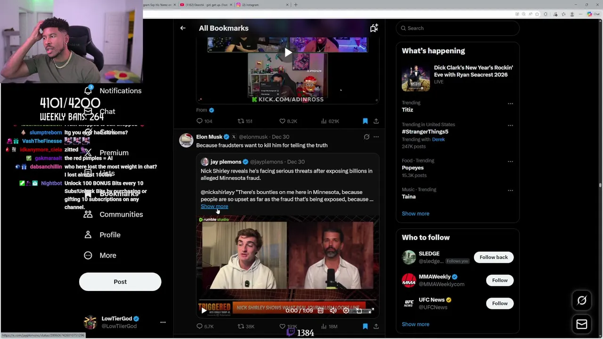The width and height of the screenshot is (603, 339).
Task: View analytics showing 18M views
Action: pyautogui.click(x=329, y=326)
